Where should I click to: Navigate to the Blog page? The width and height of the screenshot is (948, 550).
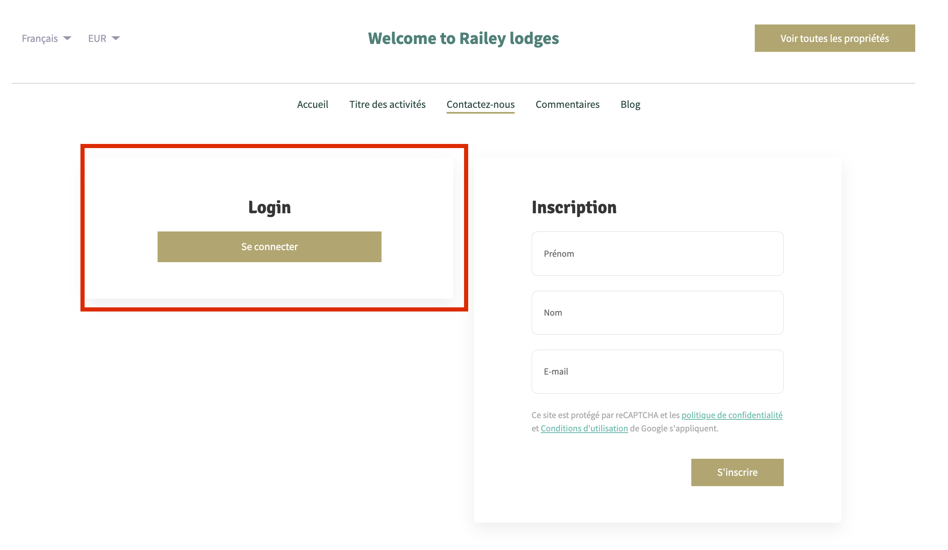pos(630,105)
